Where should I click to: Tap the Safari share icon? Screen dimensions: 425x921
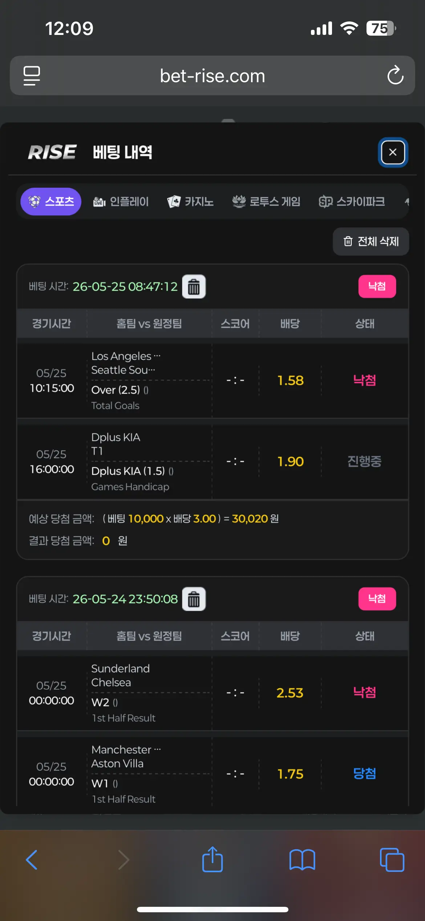pos(212,860)
